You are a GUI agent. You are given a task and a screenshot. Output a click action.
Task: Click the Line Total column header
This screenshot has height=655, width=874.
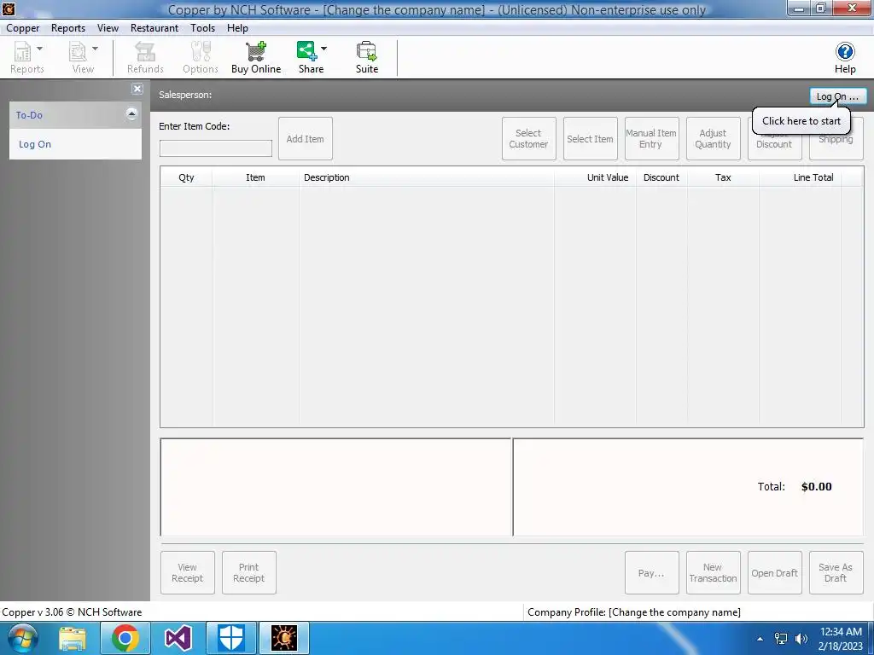(800, 177)
